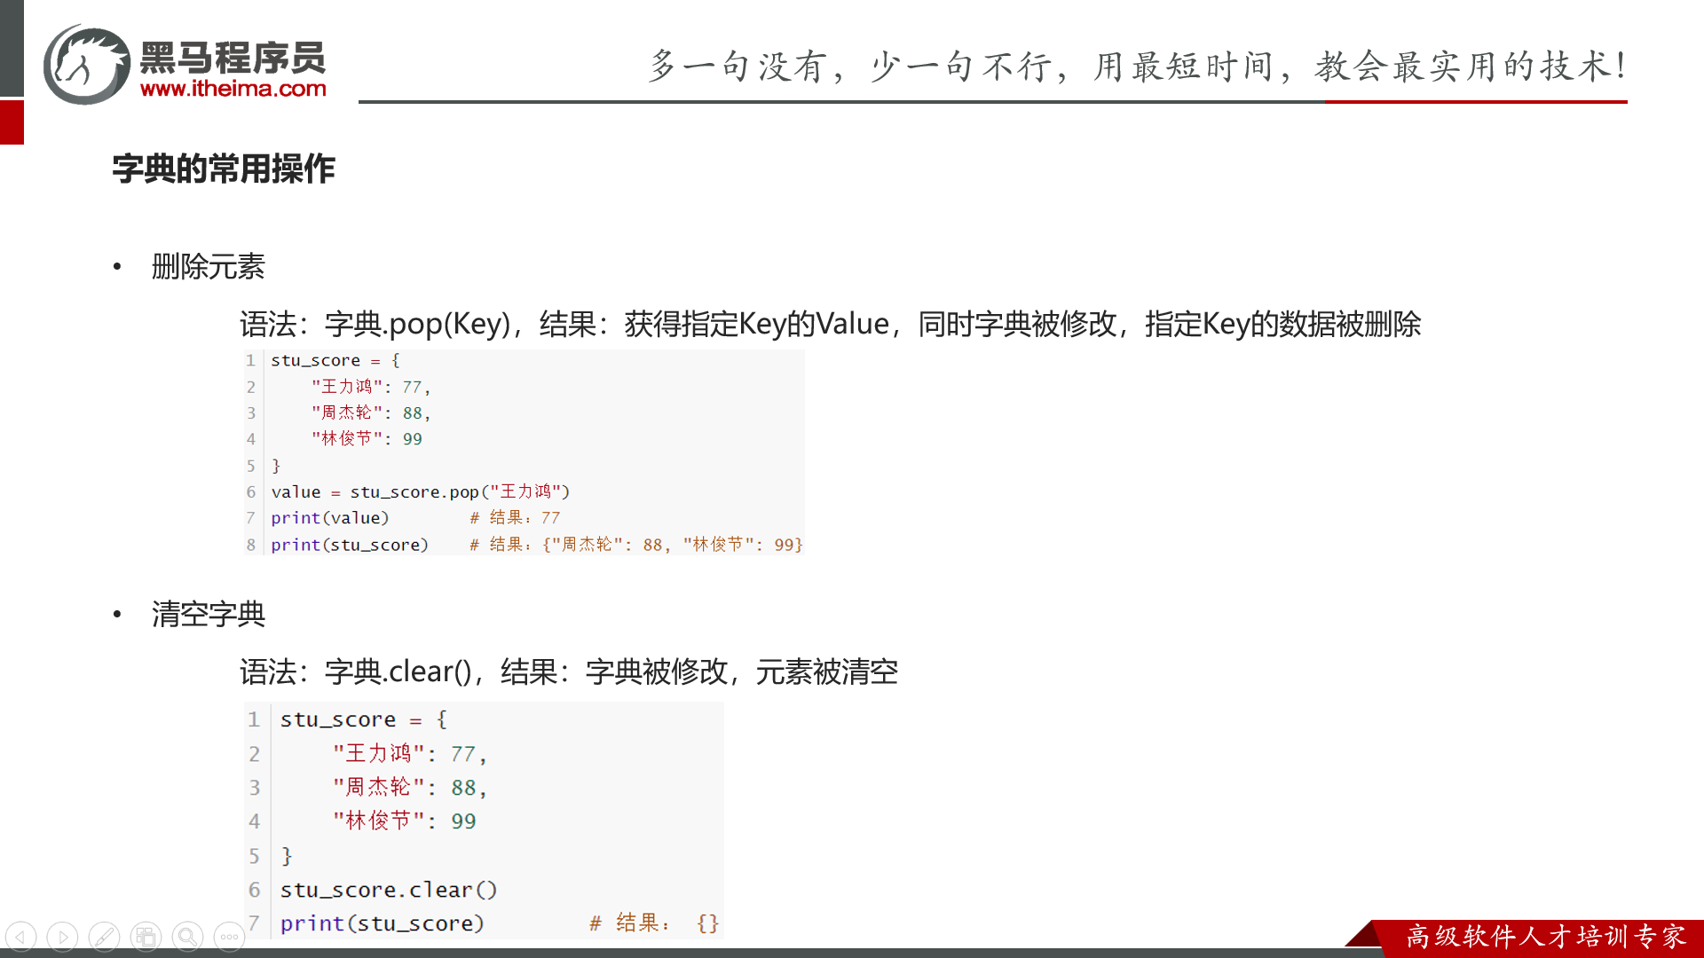Click the red sidebar accent block
1704x958 pixels.
[12, 122]
